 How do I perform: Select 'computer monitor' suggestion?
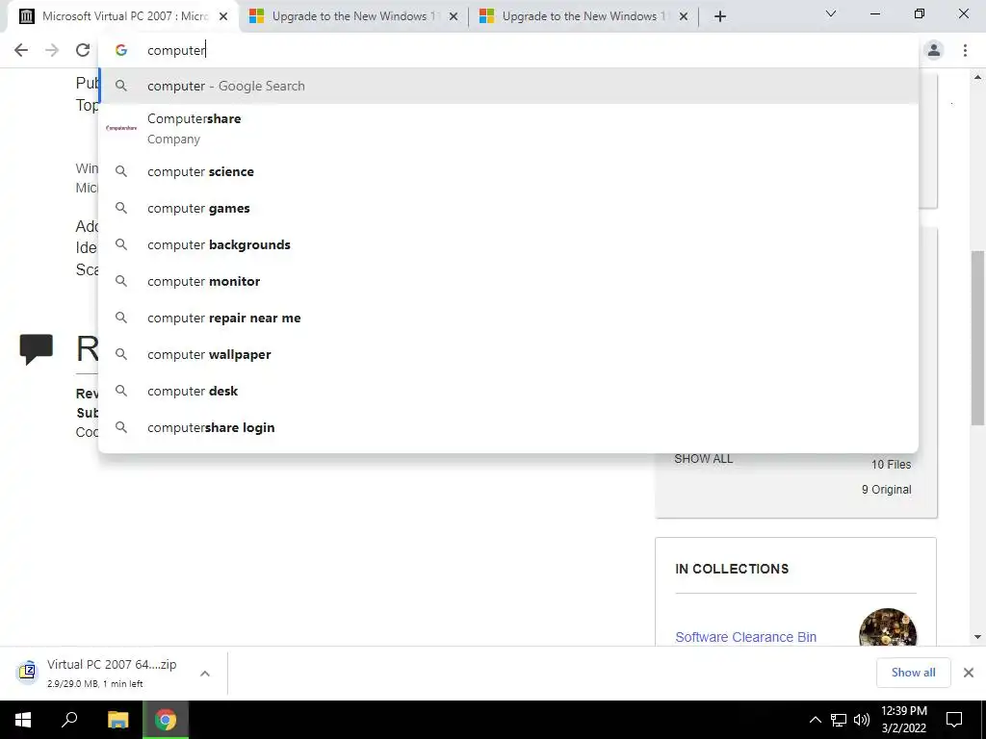click(508, 282)
